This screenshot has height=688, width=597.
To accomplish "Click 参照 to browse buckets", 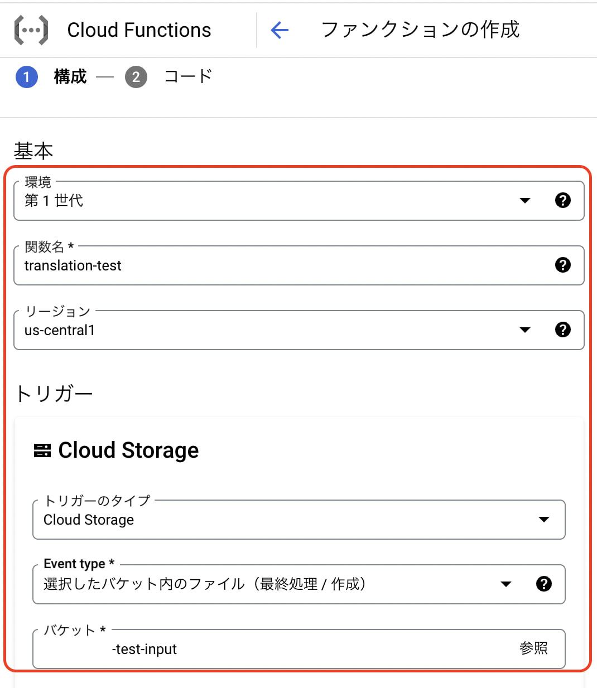I will [x=533, y=648].
